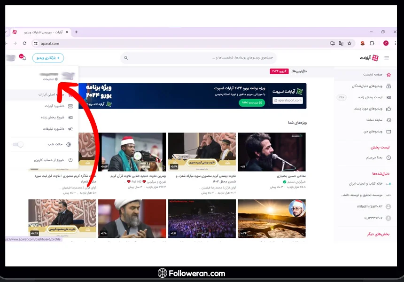Viewport: 404px width, 282px height.
Task: Click the Watch Later clock icon
Action: (x=388, y=158)
